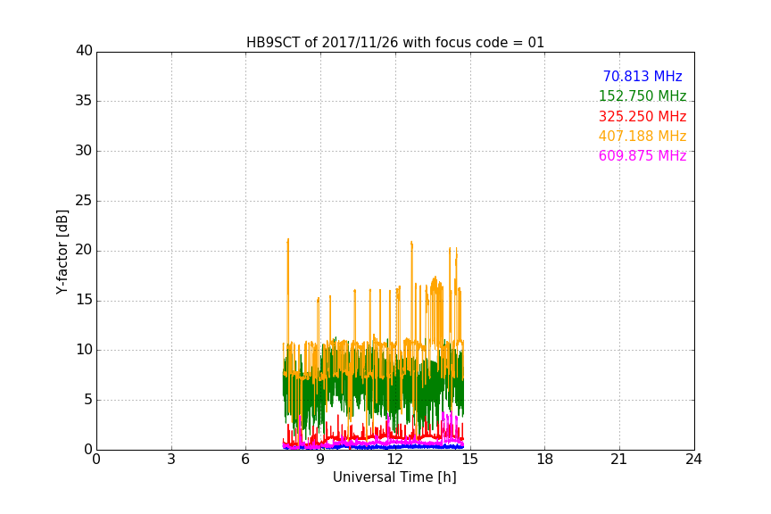Click the y-axis tick label 5
771x514 pixels.
coord(88,400)
